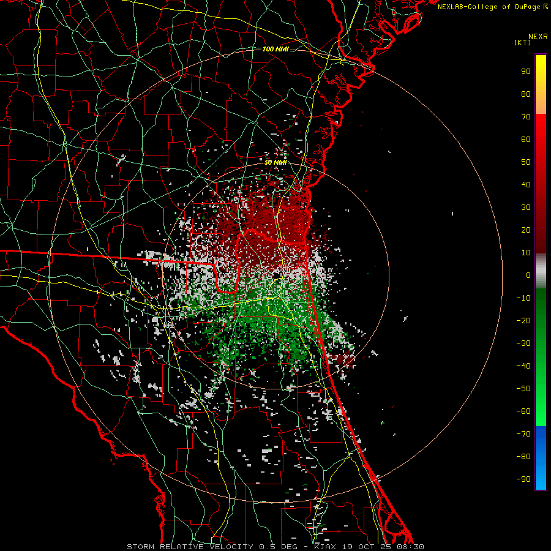The image size is (551, 551).
Task: Click the 90 value on the velocity scale
Action: click(x=526, y=72)
